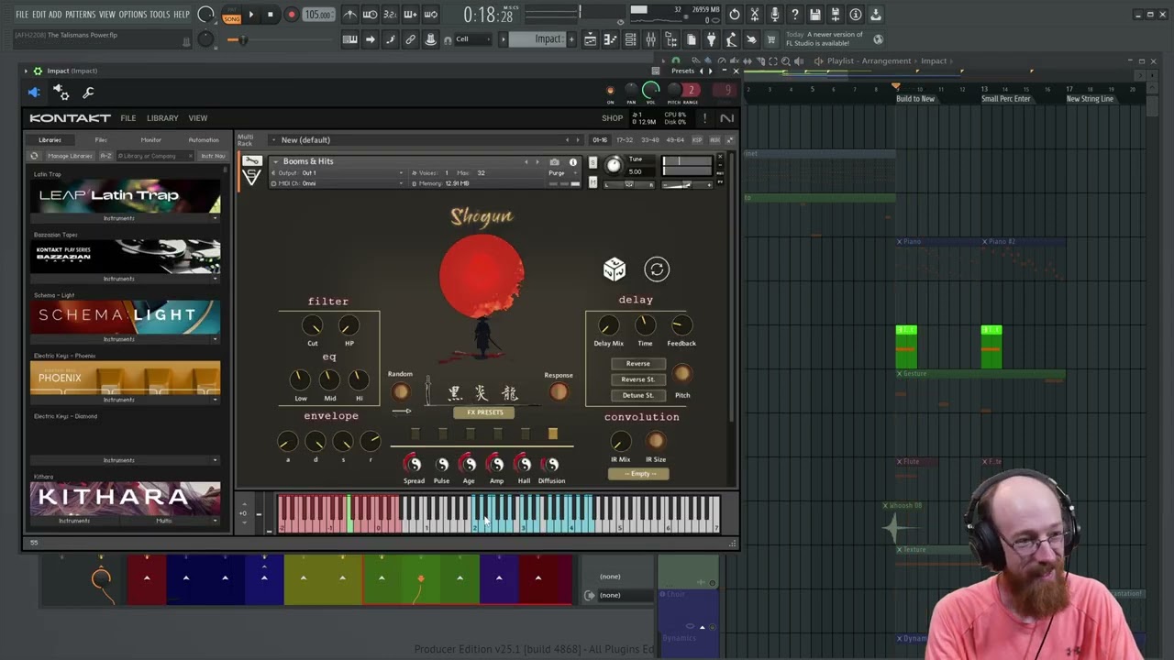Click the export download icon in toolbar
Screen dimensions: 1174x660
[x=875, y=15]
